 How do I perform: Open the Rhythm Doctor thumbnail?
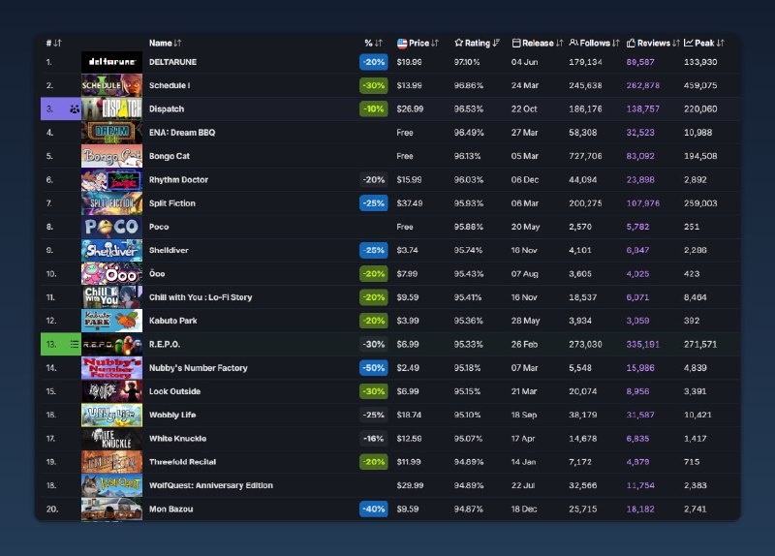(x=111, y=179)
